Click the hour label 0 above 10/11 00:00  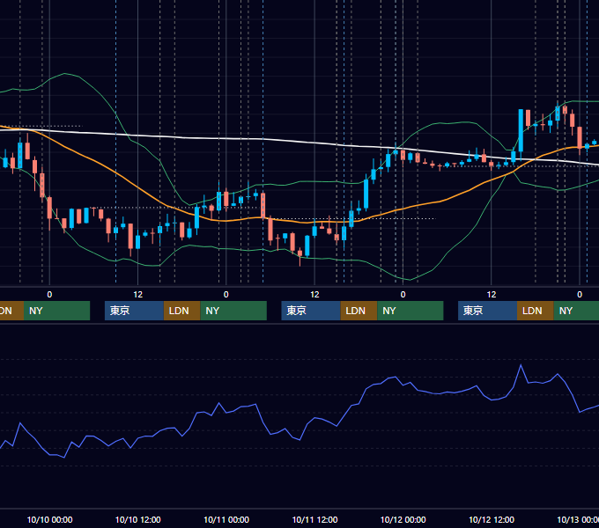click(x=226, y=295)
